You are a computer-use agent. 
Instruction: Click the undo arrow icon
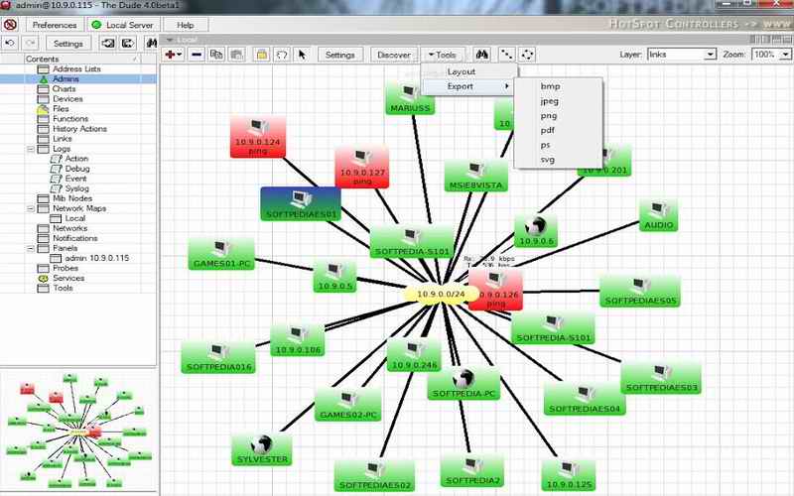coord(10,44)
